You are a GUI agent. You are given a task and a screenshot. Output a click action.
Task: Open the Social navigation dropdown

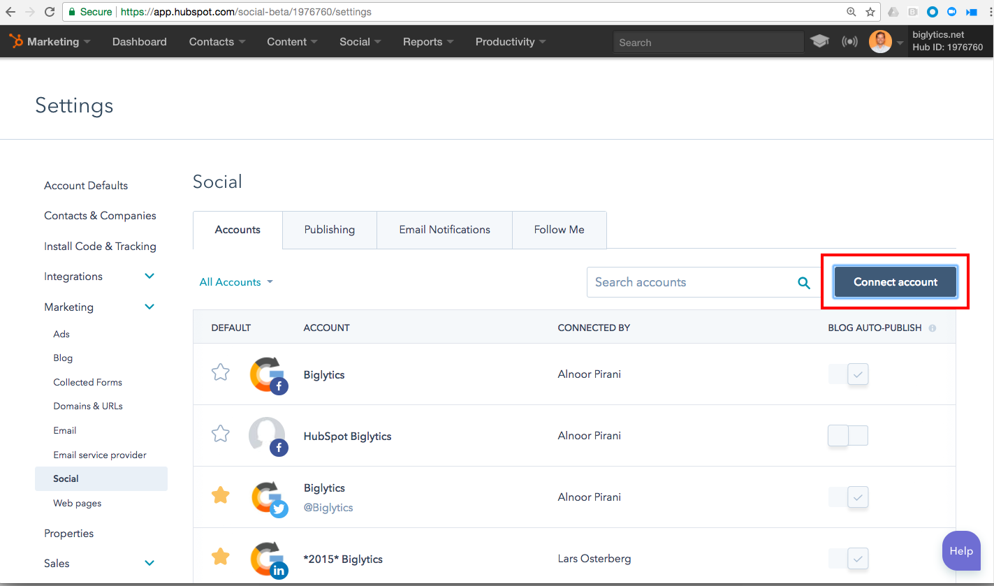point(360,42)
